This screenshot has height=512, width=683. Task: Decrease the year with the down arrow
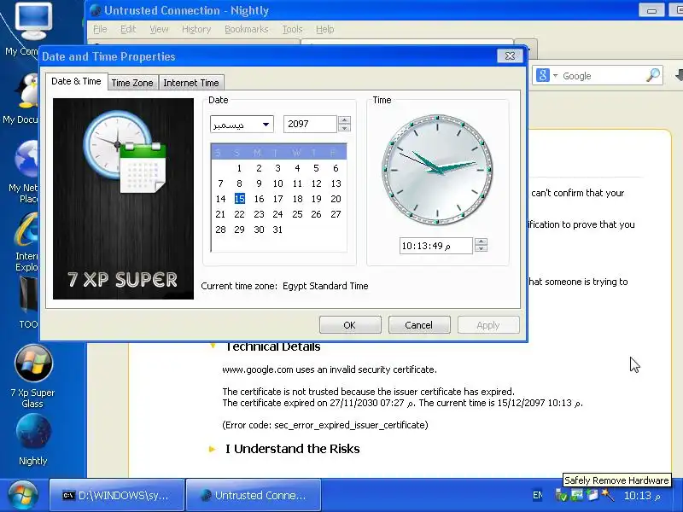(x=345, y=128)
